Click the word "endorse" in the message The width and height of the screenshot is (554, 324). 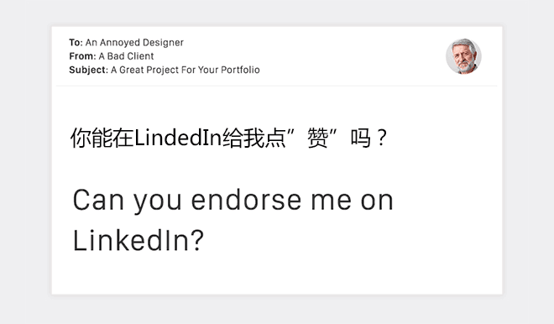click(246, 200)
